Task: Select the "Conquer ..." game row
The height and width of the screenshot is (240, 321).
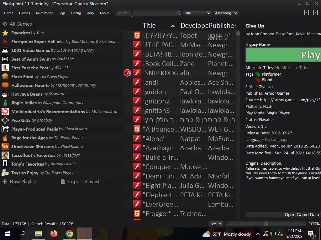Action: [x=180, y=167]
